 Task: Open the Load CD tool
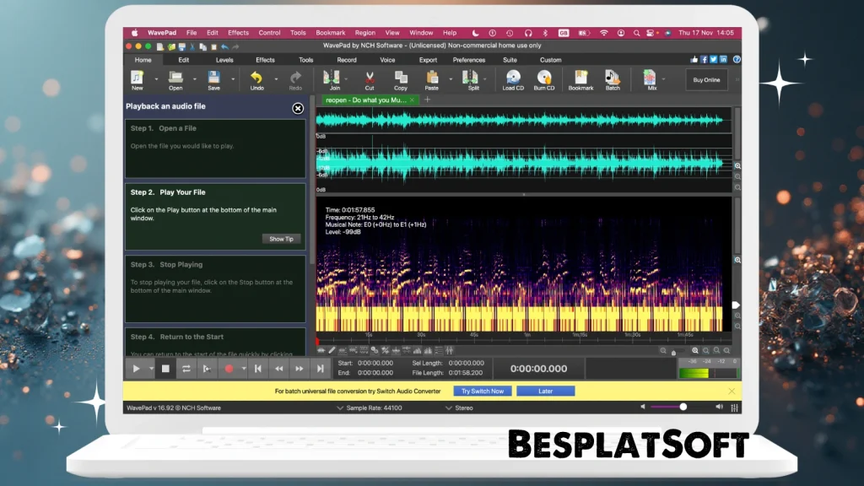pyautogui.click(x=512, y=78)
